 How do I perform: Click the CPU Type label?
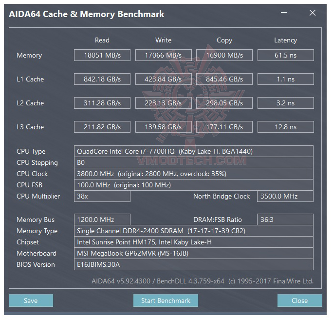pos(31,152)
